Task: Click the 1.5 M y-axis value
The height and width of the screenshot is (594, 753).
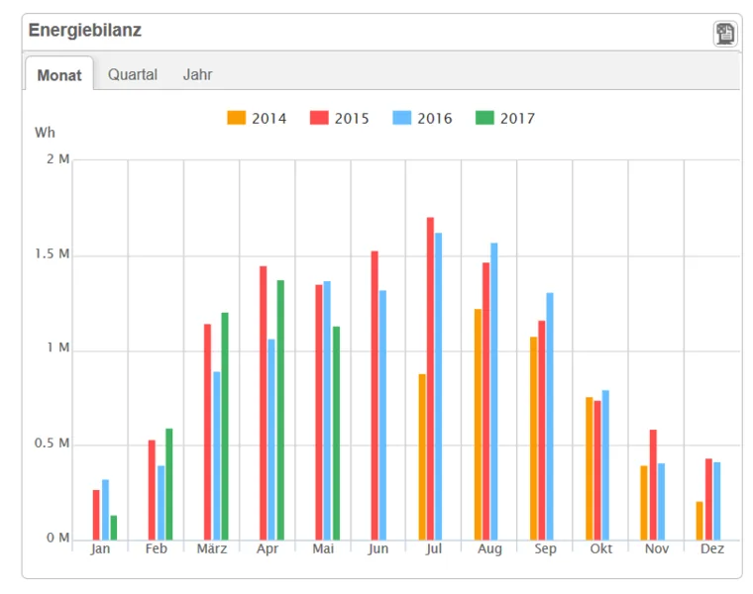Action: (x=53, y=253)
